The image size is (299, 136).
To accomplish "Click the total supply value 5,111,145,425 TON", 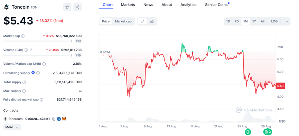I will click(68, 82).
